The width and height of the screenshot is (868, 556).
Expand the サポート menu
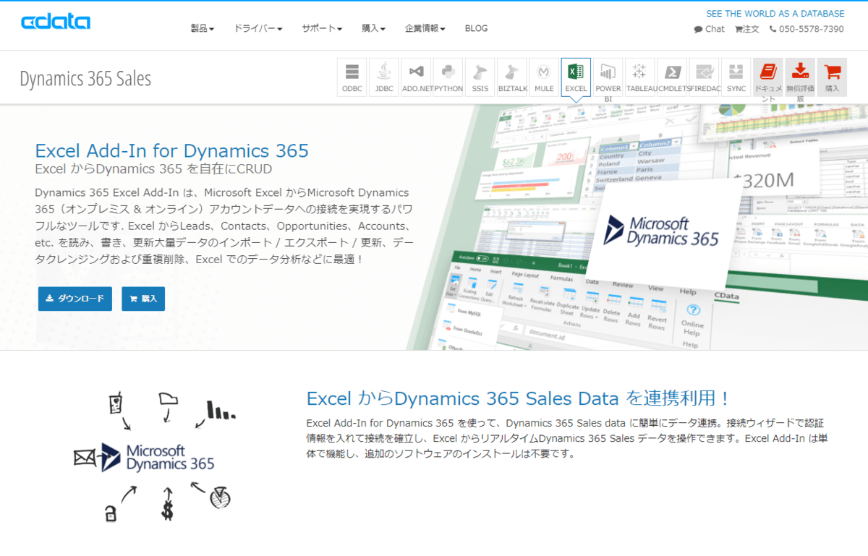point(323,28)
